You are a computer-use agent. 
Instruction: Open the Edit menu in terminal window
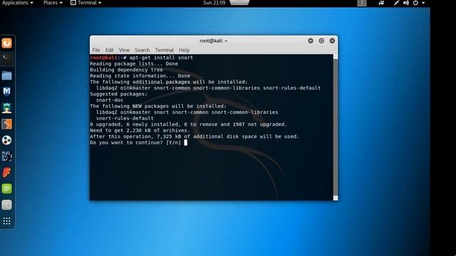coord(109,50)
